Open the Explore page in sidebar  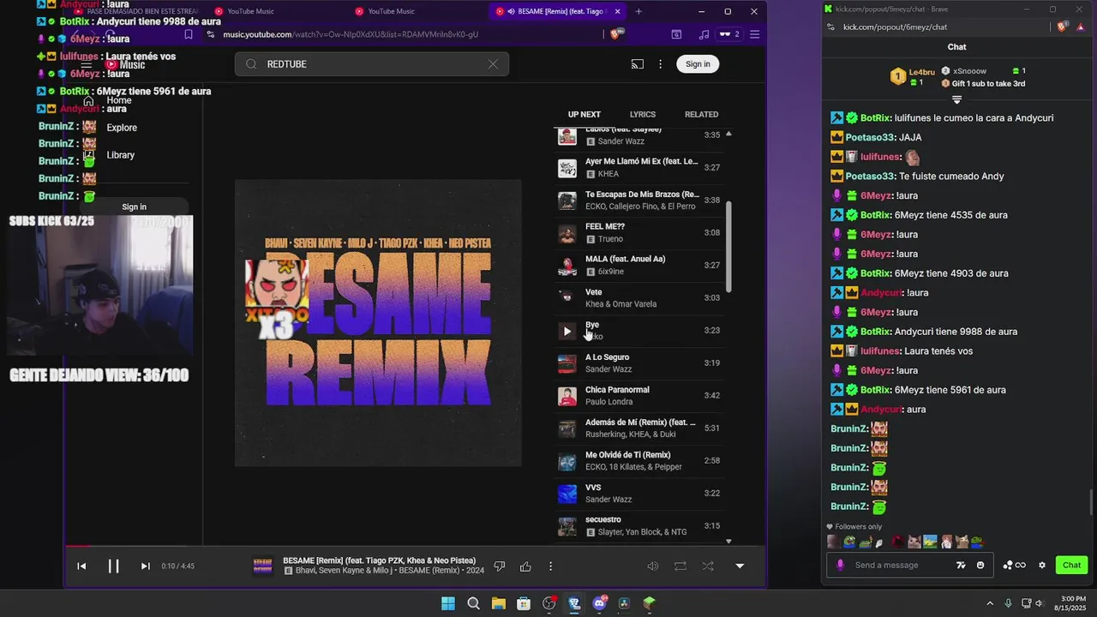[x=122, y=128]
